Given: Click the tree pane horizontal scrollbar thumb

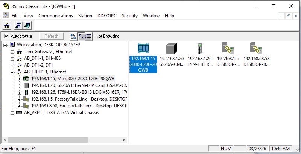Looking at the screenshot, I should [48, 140].
